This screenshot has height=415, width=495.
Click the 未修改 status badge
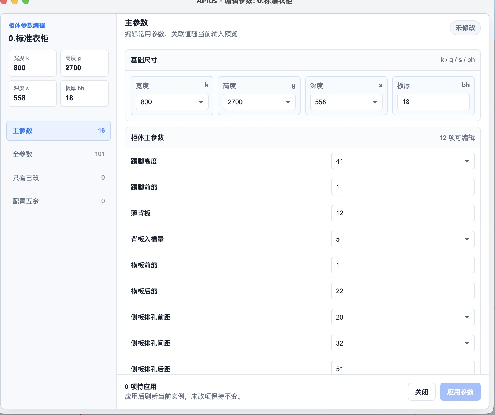pos(465,28)
